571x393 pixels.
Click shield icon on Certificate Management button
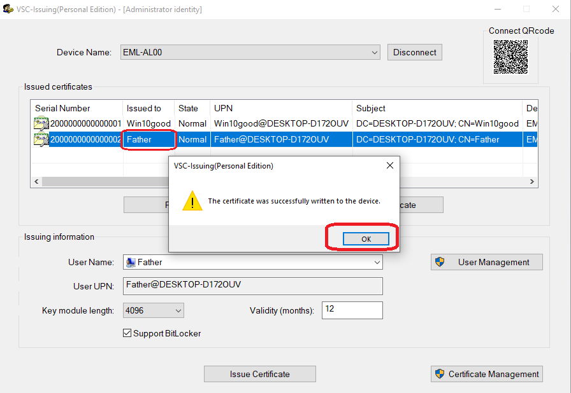[x=440, y=374]
